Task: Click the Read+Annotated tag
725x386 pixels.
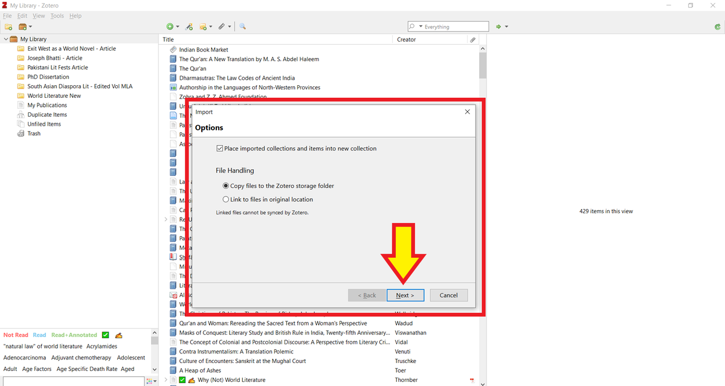Action: click(74, 335)
